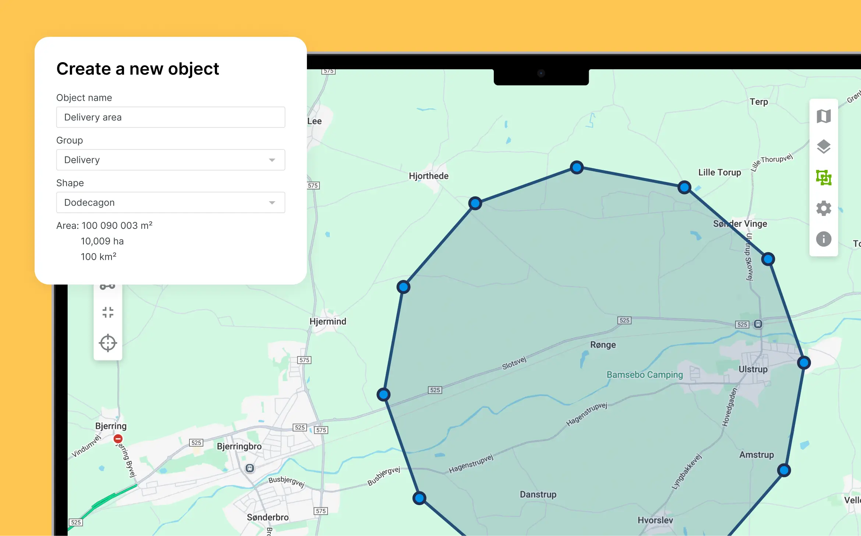Viewport: 861px width, 536px height.
Task: Click the fit-to-screen icon in left toolbar
Action: 108,312
